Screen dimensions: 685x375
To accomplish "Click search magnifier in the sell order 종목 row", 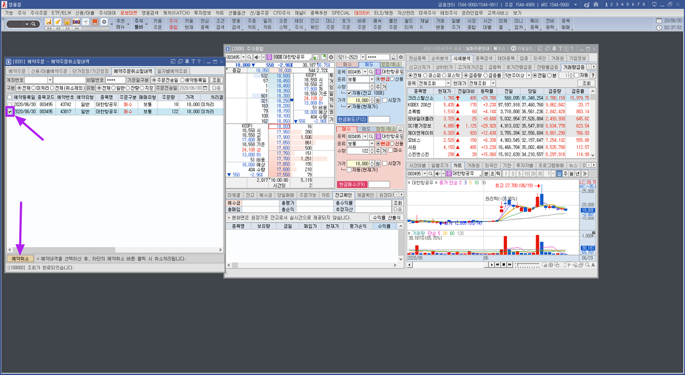I will 371,72.
